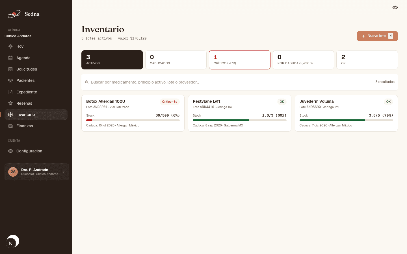Click the Restylane Lyft stock progress bar

[240, 120]
